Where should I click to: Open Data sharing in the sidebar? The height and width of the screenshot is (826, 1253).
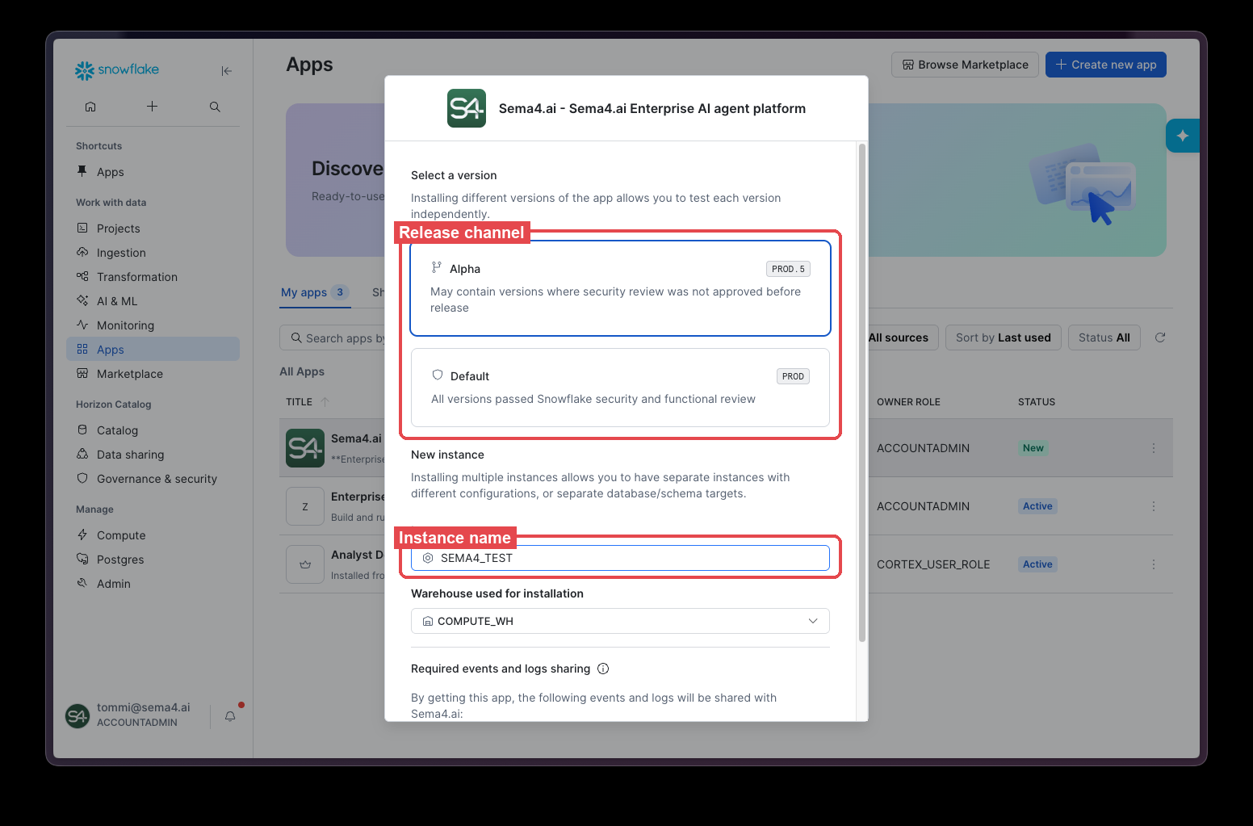[153, 455]
